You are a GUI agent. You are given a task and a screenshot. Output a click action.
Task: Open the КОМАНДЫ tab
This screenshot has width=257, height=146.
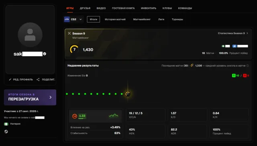[185, 8]
